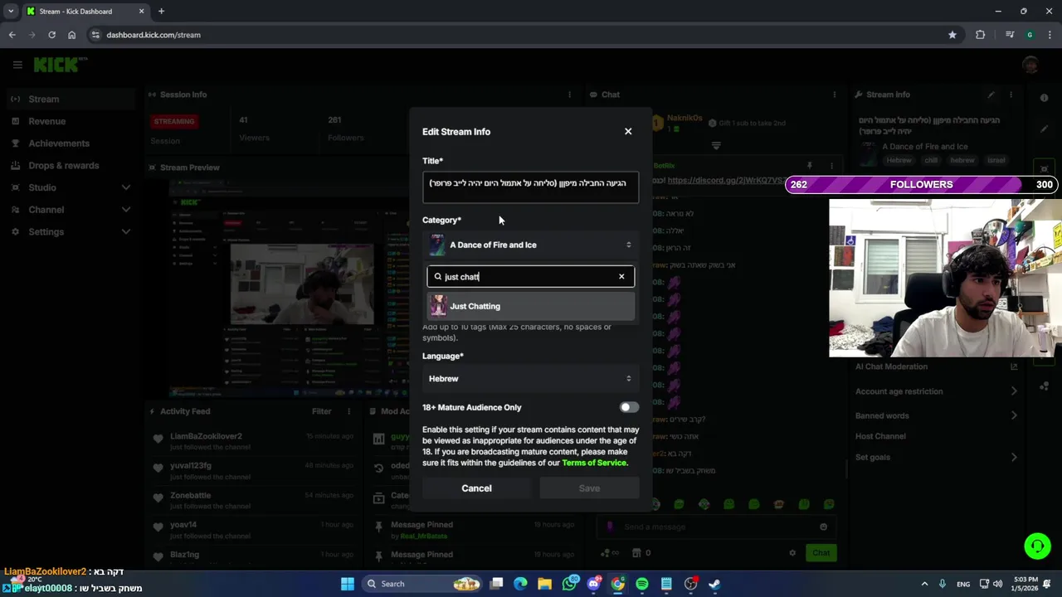Go to browser home page
This screenshot has width=1062, height=597.
pos(71,35)
